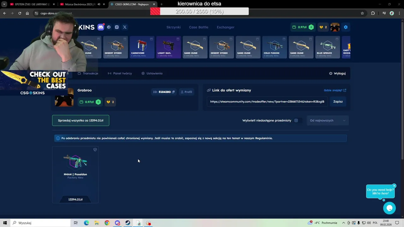Open the X (Twitter) icon link
Screen dimensions: 404x227
[x=125, y=27]
